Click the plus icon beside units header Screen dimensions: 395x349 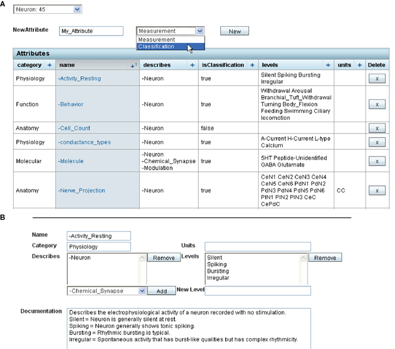point(360,65)
